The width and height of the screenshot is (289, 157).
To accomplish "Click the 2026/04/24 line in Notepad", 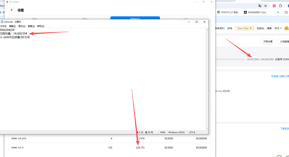I will pyautogui.click(x=7, y=30).
